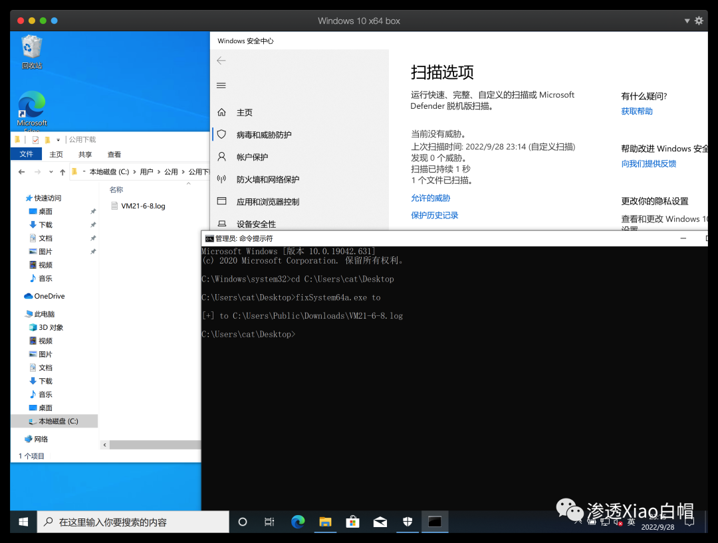The width and height of the screenshot is (718, 543).
Task: Open recent locations dropdown in Explorer
Action: point(51,172)
